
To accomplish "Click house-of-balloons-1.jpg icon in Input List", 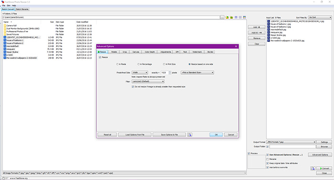I will coord(269,24).
